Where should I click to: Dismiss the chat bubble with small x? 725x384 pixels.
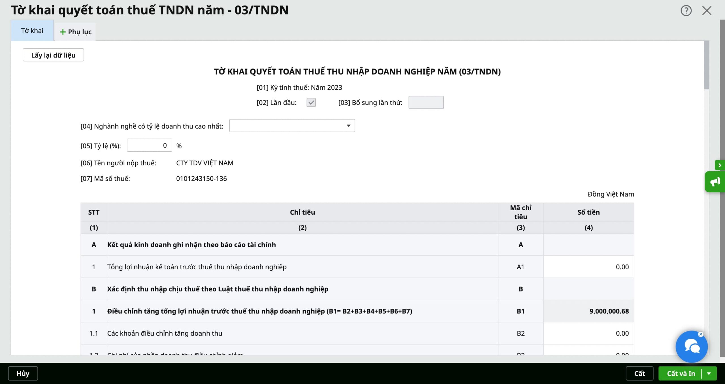click(701, 334)
